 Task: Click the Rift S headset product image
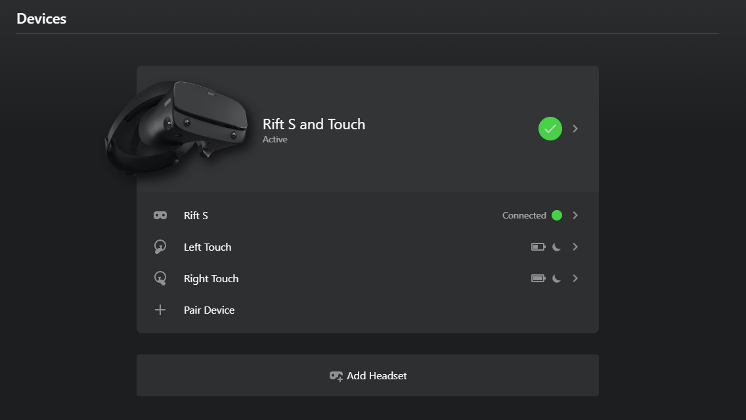[176, 127]
